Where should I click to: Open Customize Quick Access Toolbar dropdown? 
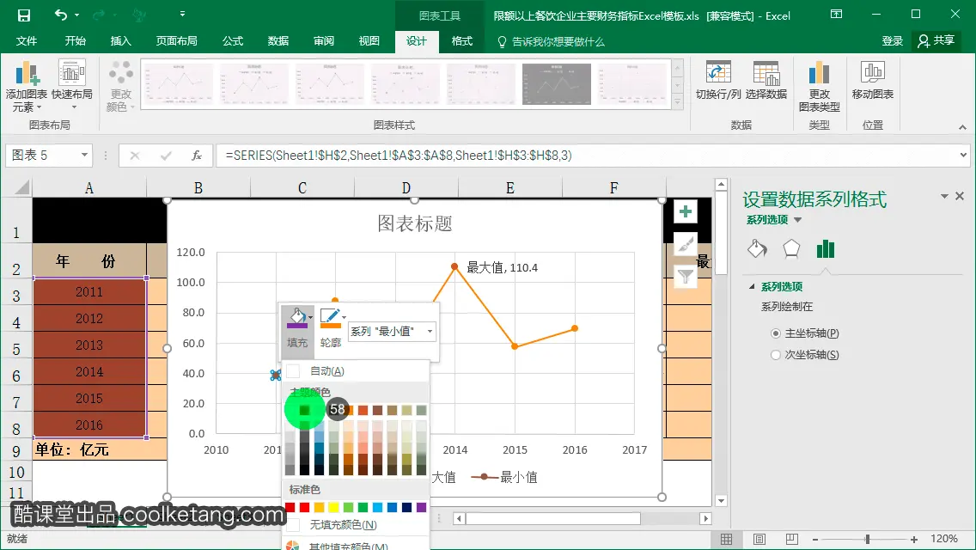[182, 14]
